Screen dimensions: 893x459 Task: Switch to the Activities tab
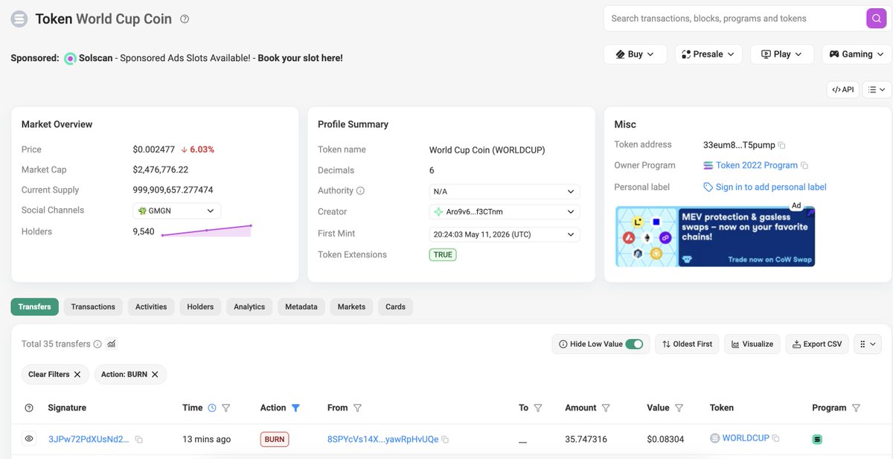point(151,306)
